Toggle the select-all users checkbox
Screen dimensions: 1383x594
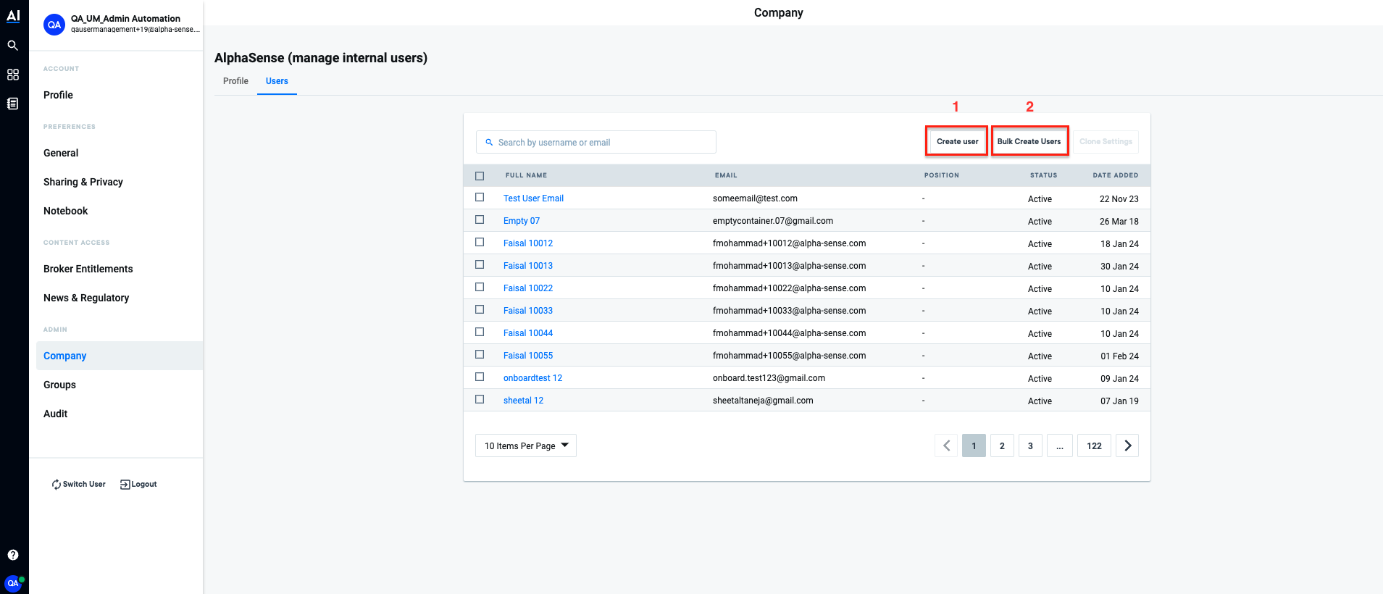tap(480, 175)
